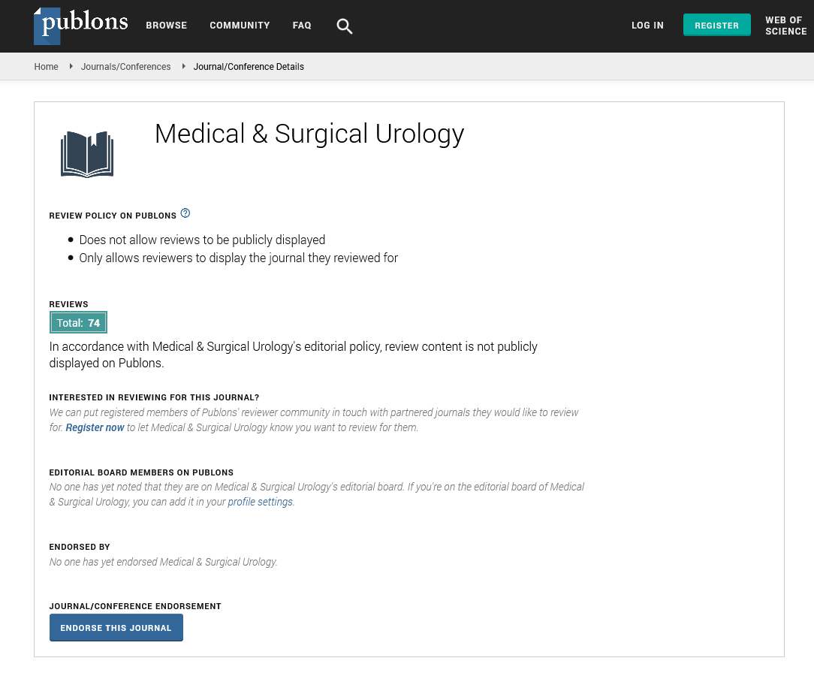
Task: Go to the FAQ page
Action: 302,26
